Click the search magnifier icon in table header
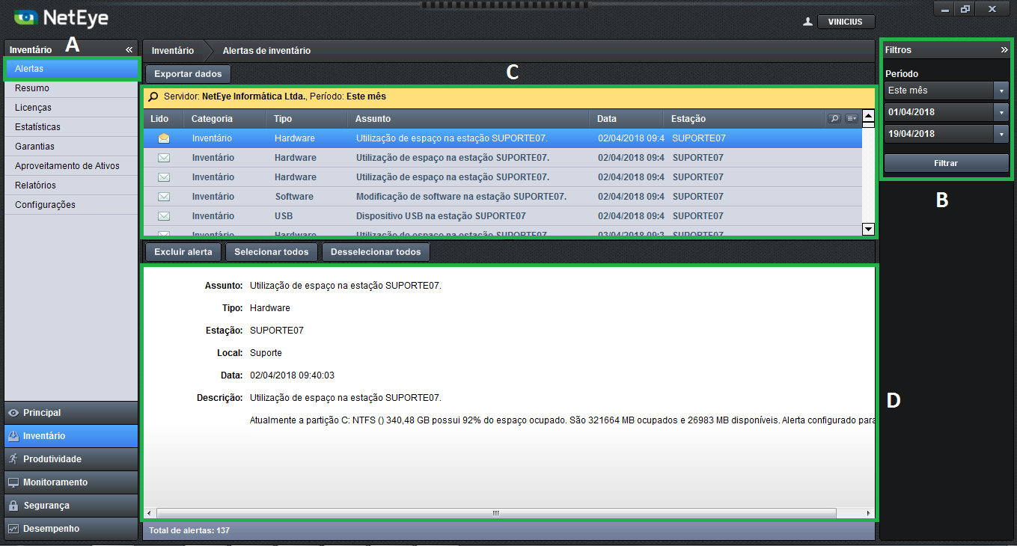 pyautogui.click(x=834, y=118)
